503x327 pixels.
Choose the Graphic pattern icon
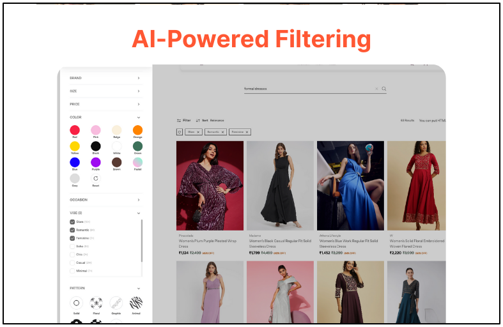pos(116,303)
